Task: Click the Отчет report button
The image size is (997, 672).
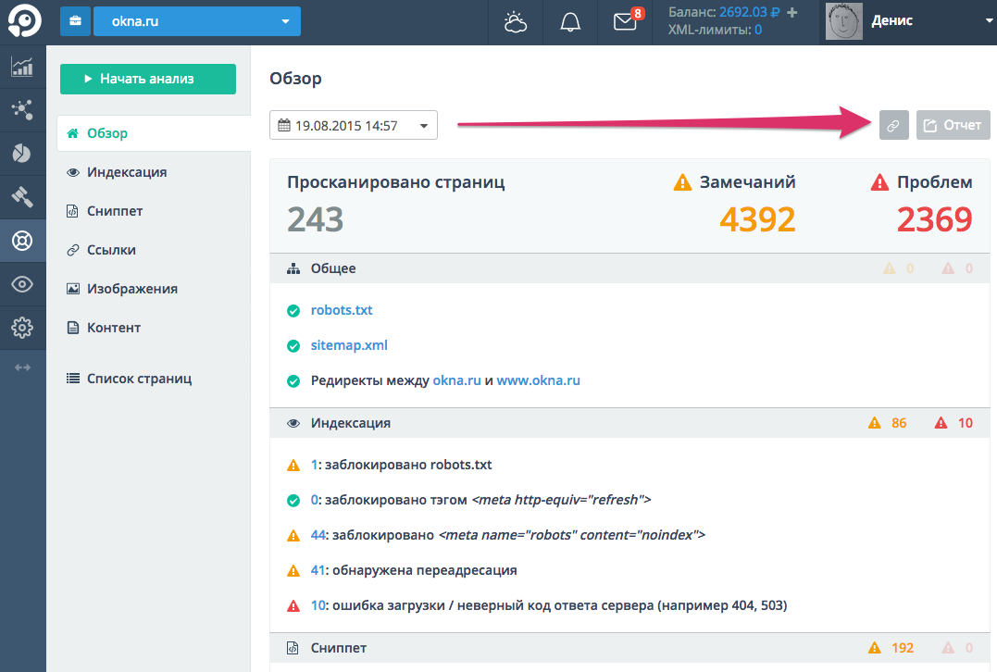Action: point(953,125)
